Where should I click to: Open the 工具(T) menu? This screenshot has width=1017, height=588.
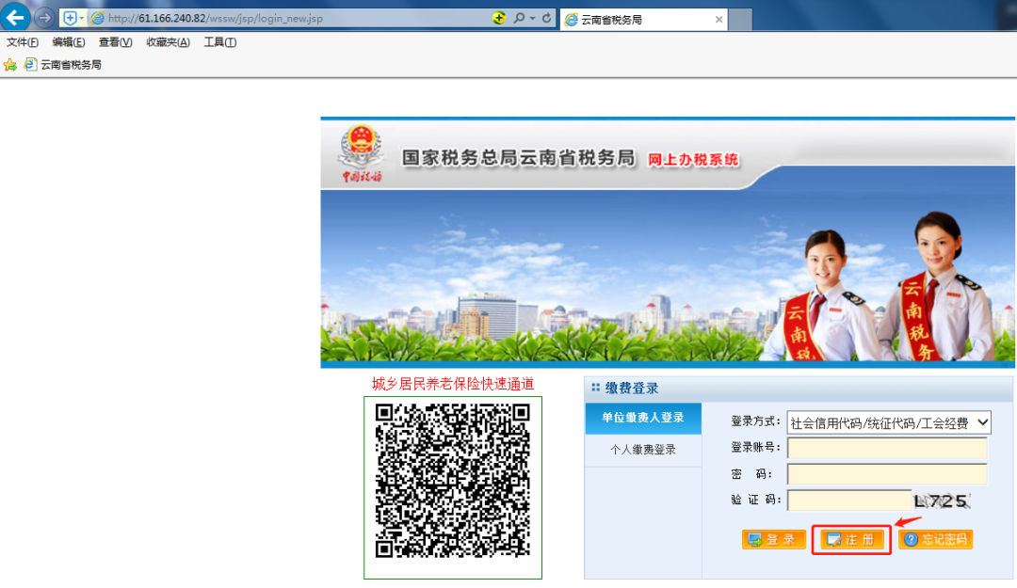(219, 42)
